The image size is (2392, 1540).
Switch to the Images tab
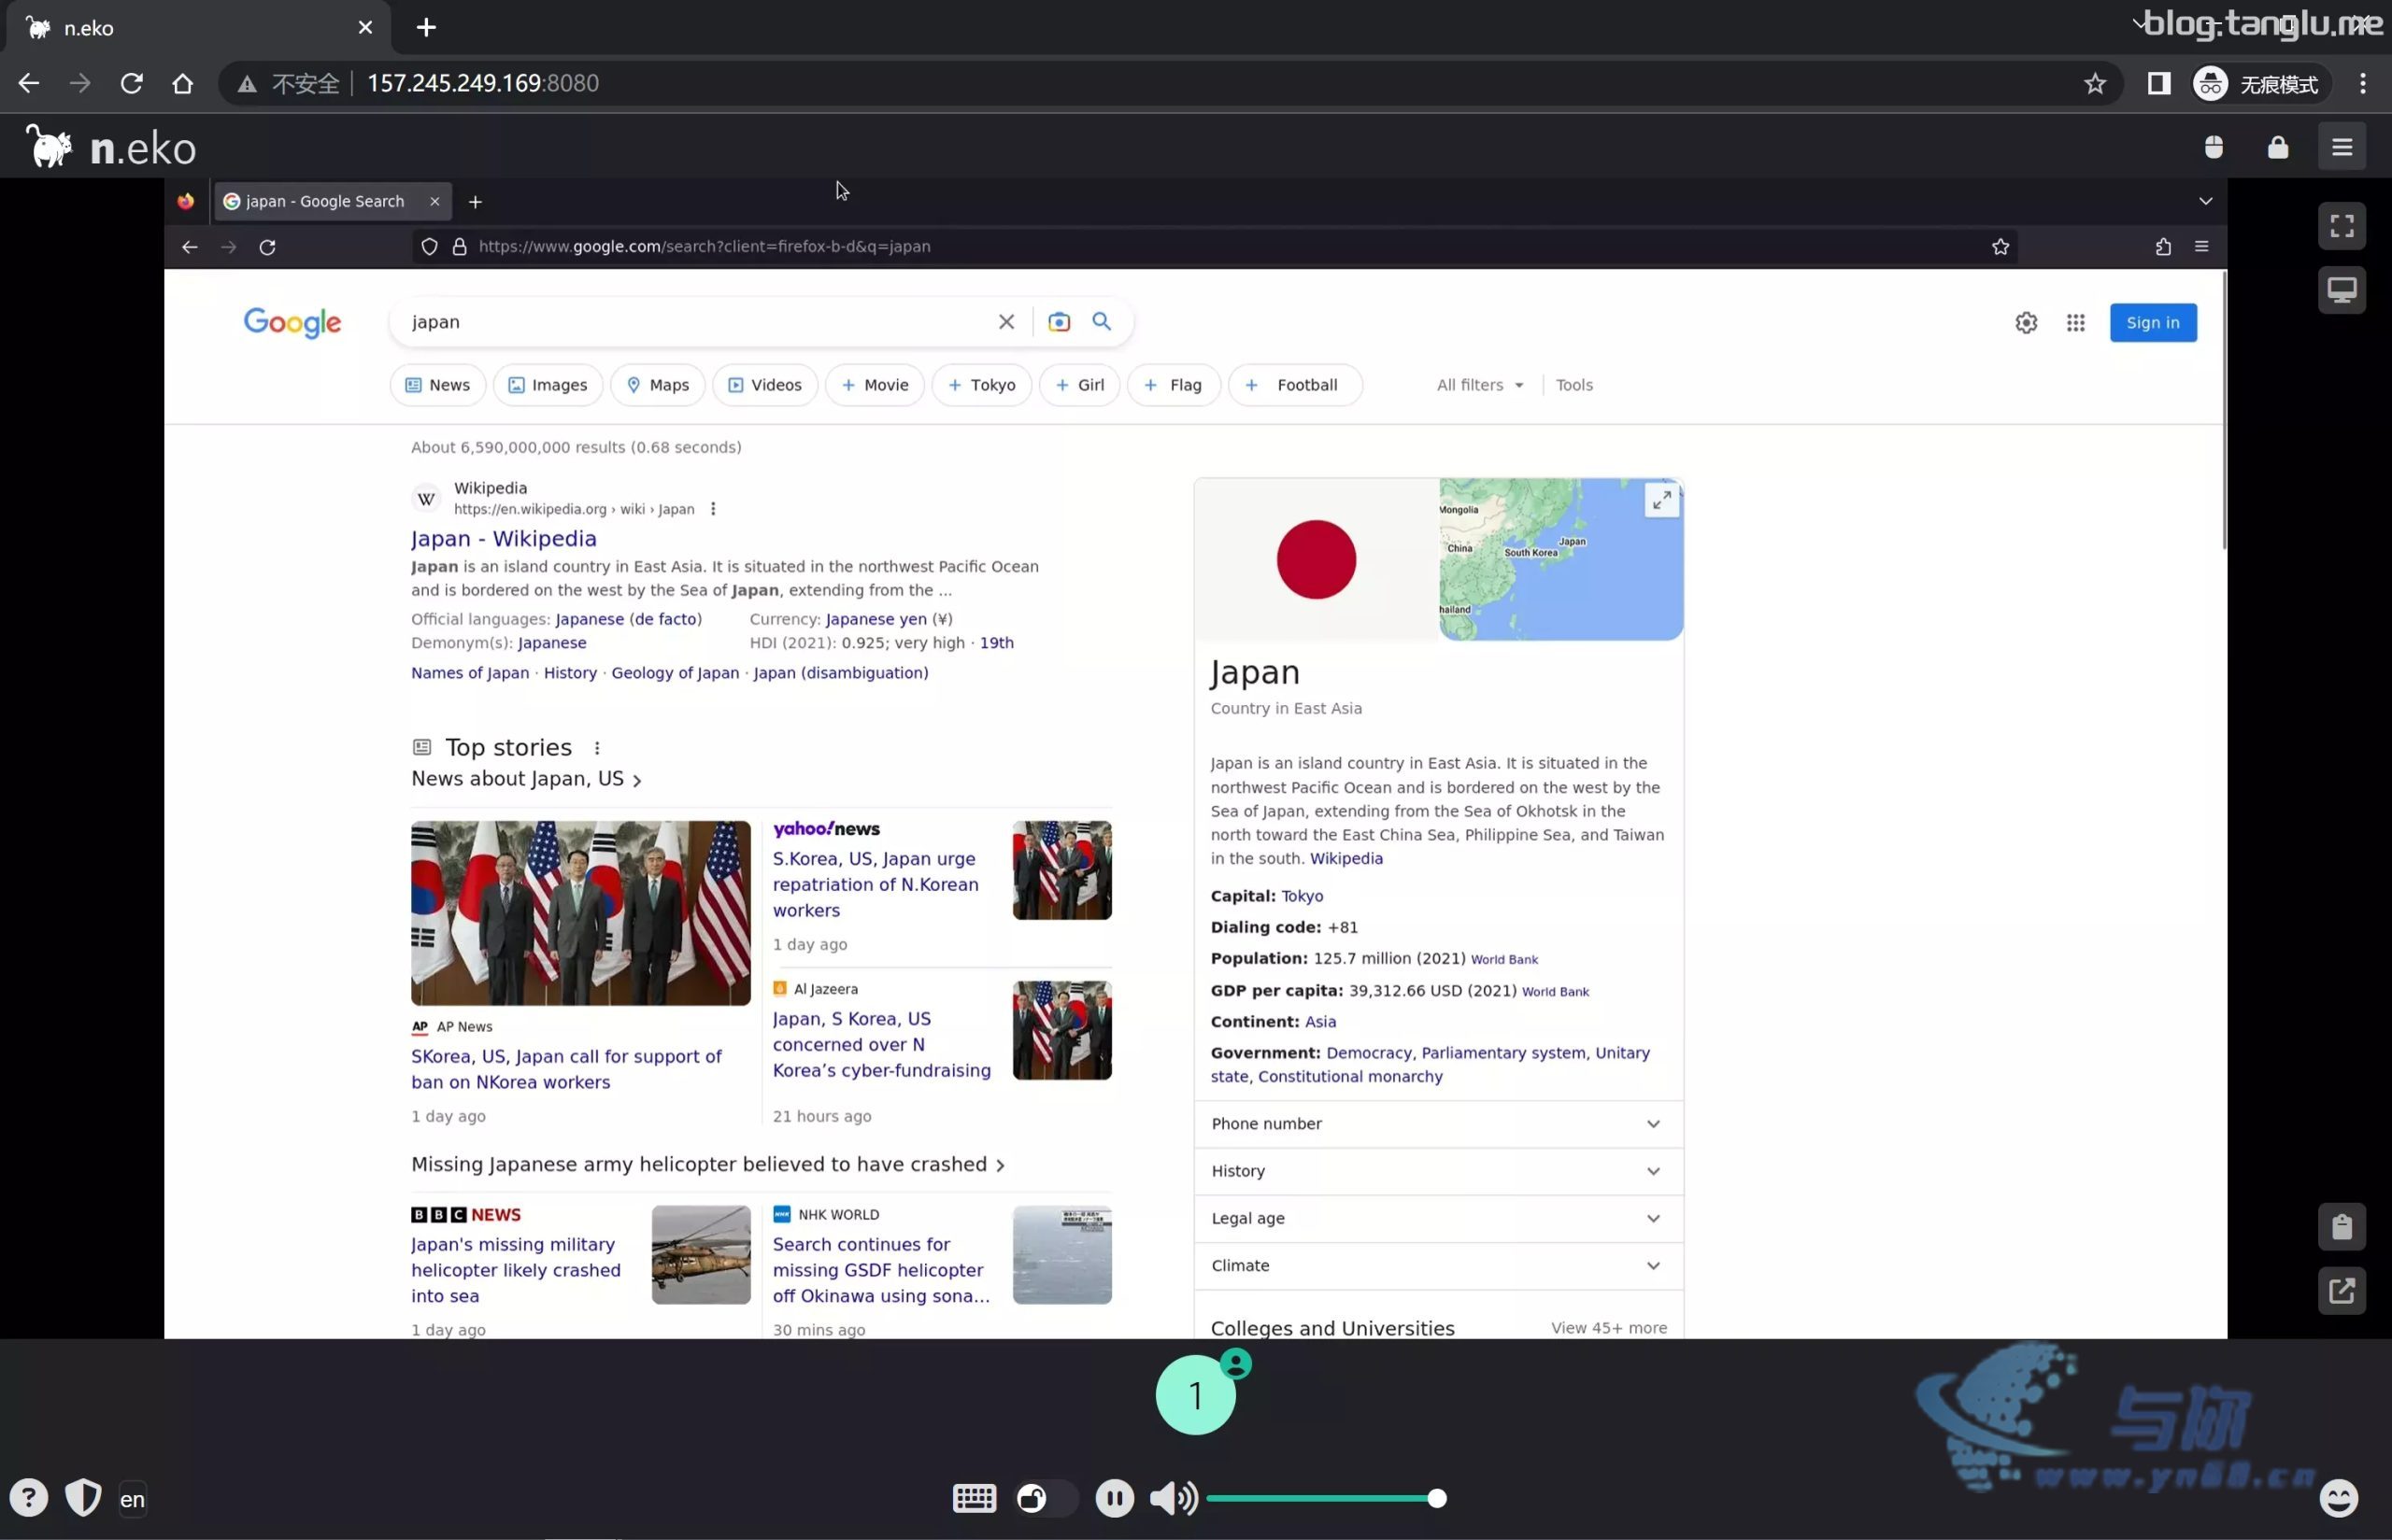point(548,385)
